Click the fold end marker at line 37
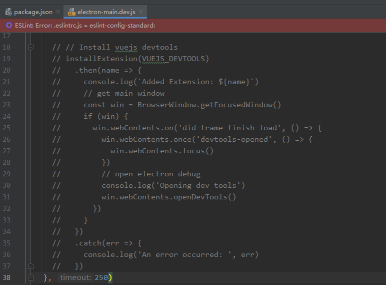Viewport: 386px width, 285px height. click(x=31, y=266)
